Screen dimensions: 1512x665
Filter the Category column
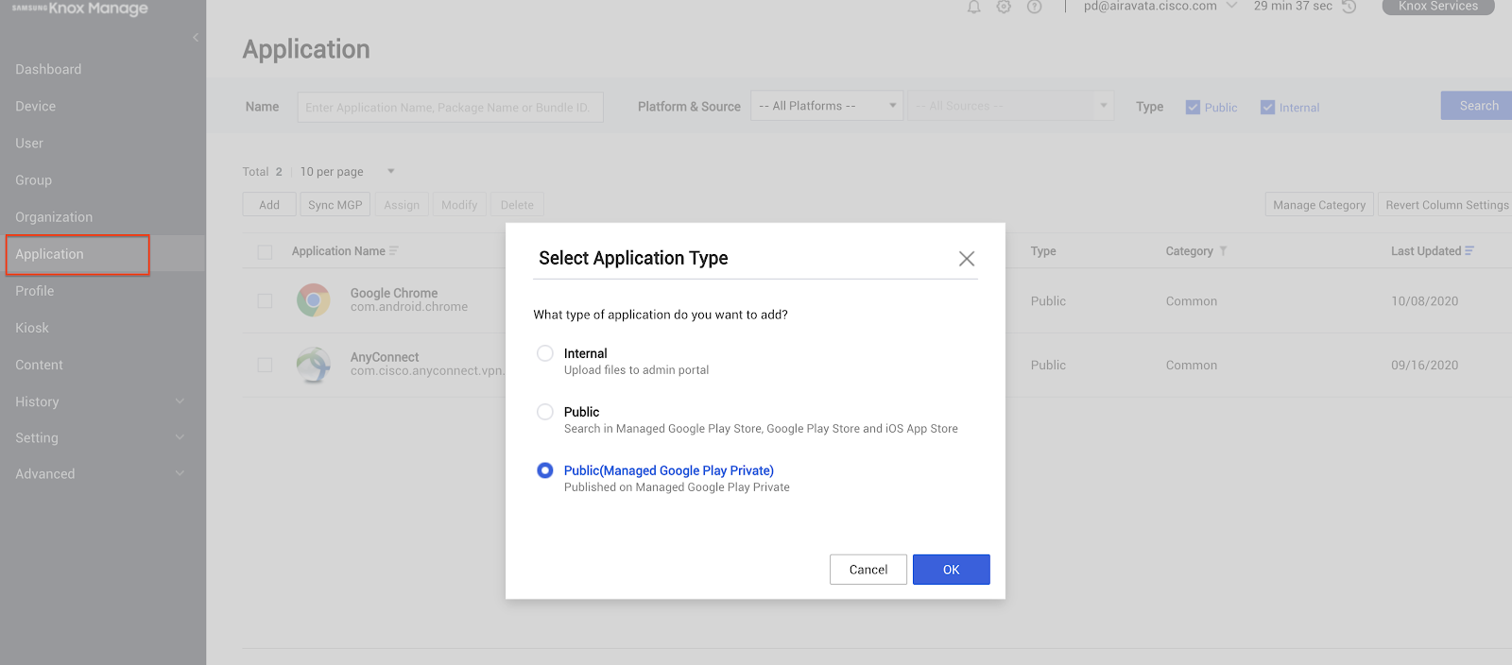click(1223, 251)
